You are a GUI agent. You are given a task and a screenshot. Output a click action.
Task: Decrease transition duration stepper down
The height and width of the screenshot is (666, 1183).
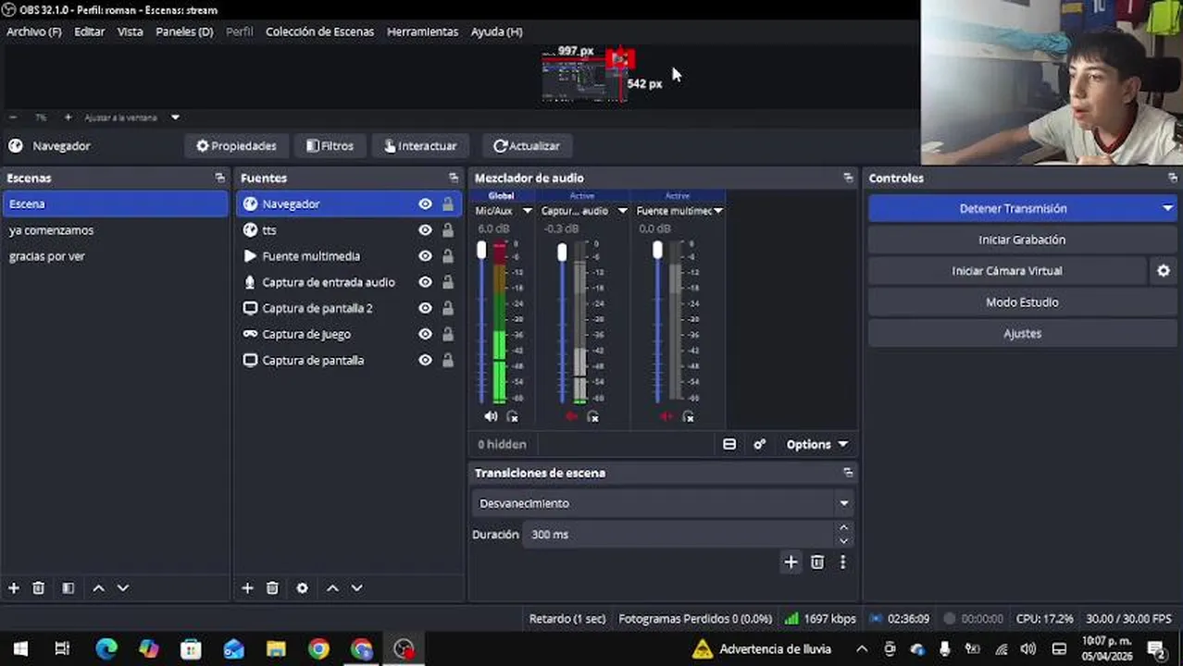click(843, 540)
